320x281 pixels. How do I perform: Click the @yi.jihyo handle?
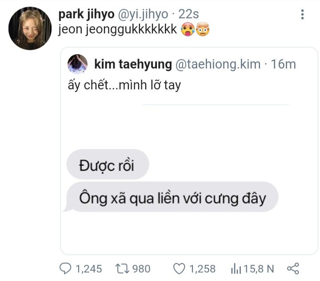(x=143, y=14)
